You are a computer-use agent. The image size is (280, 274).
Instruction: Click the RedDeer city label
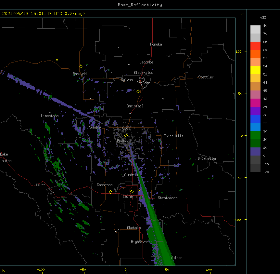(143, 83)
